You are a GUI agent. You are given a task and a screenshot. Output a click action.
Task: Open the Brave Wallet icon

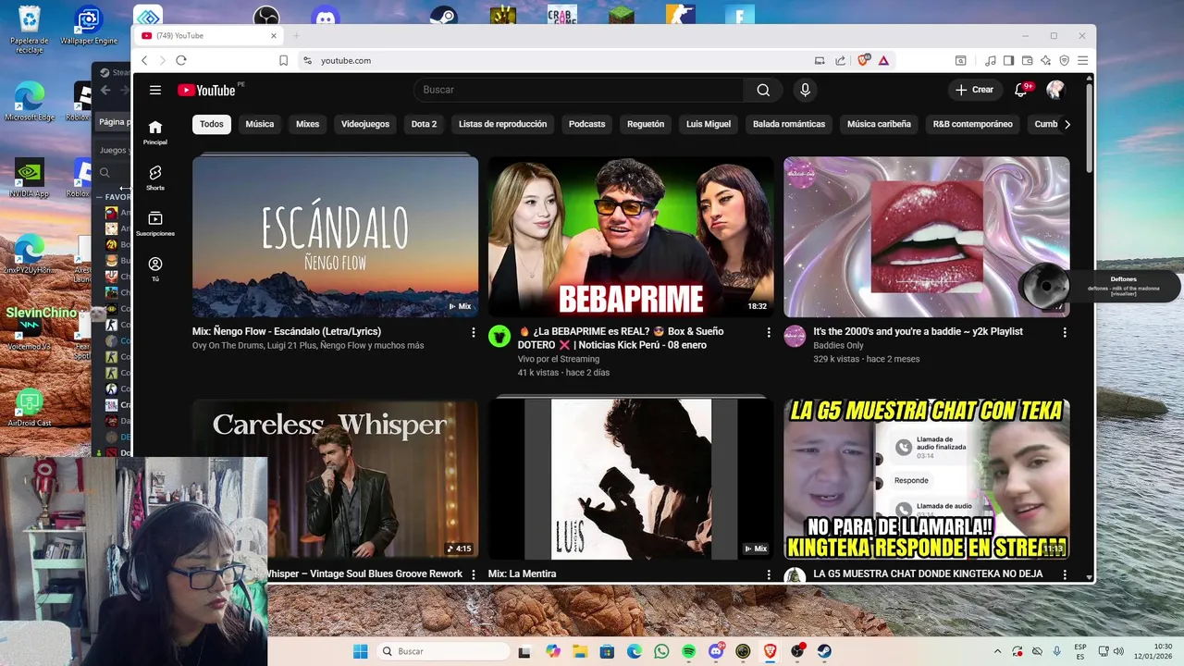pos(1027,60)
